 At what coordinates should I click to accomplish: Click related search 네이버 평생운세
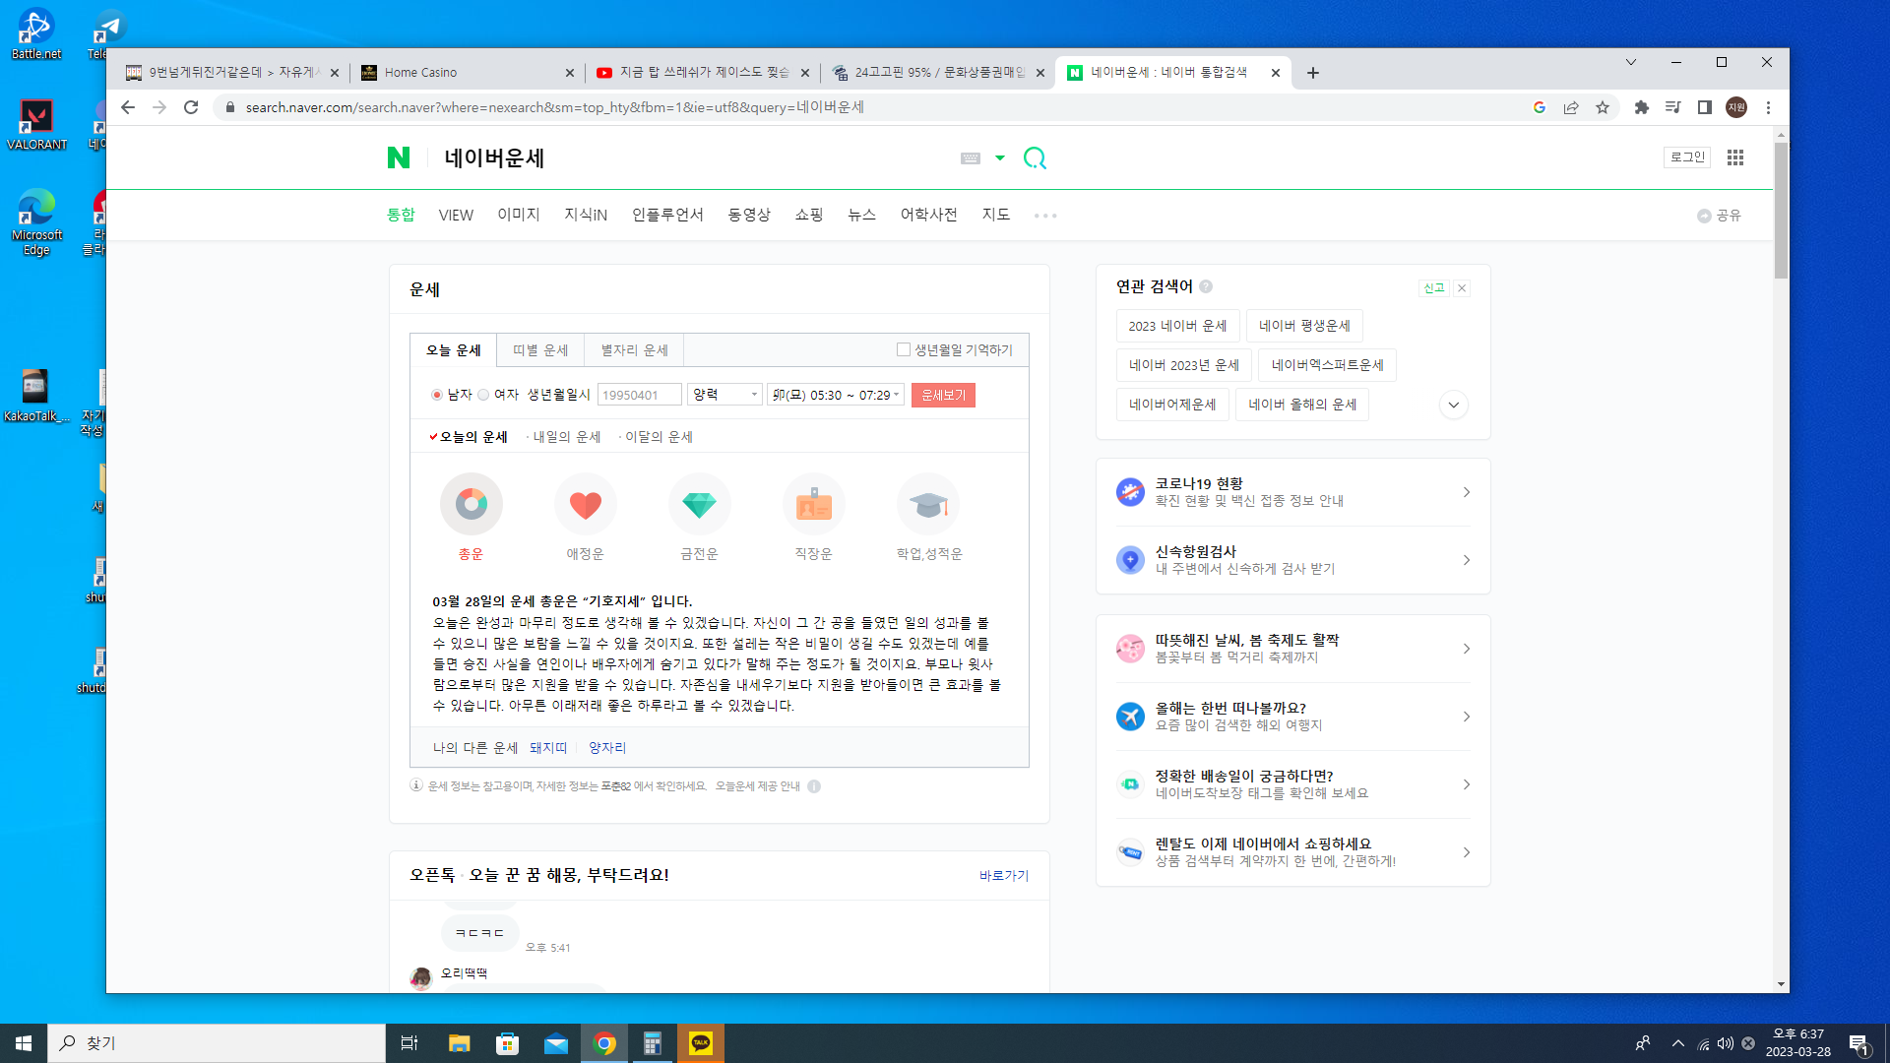click(x=1304, y=326)
